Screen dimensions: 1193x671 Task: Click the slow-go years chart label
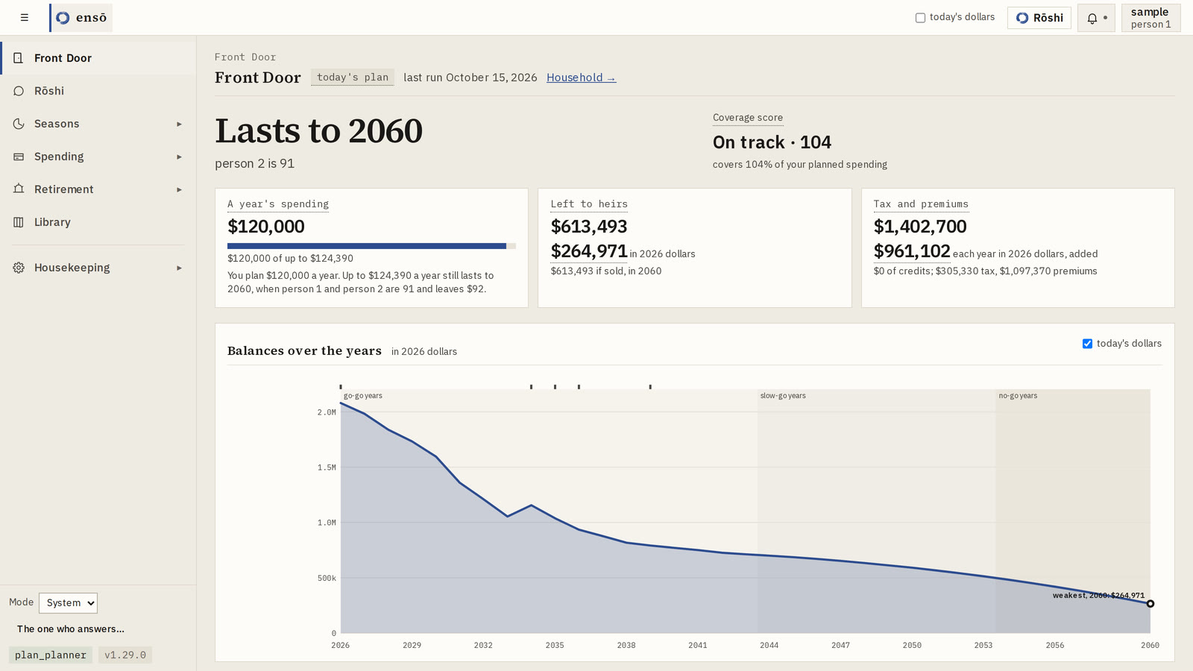tap(783, 396)
